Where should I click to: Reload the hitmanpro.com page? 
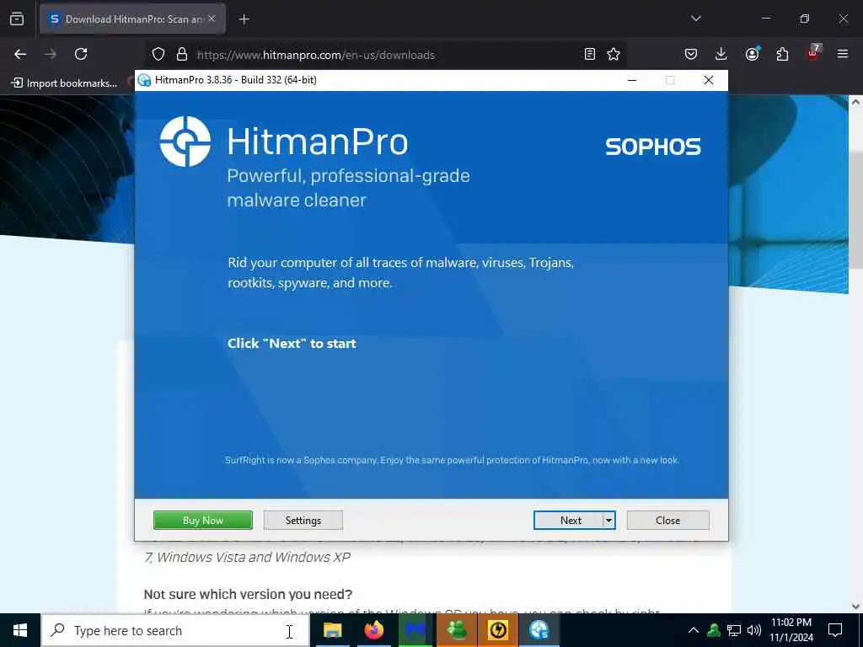[x=81, y=54]
